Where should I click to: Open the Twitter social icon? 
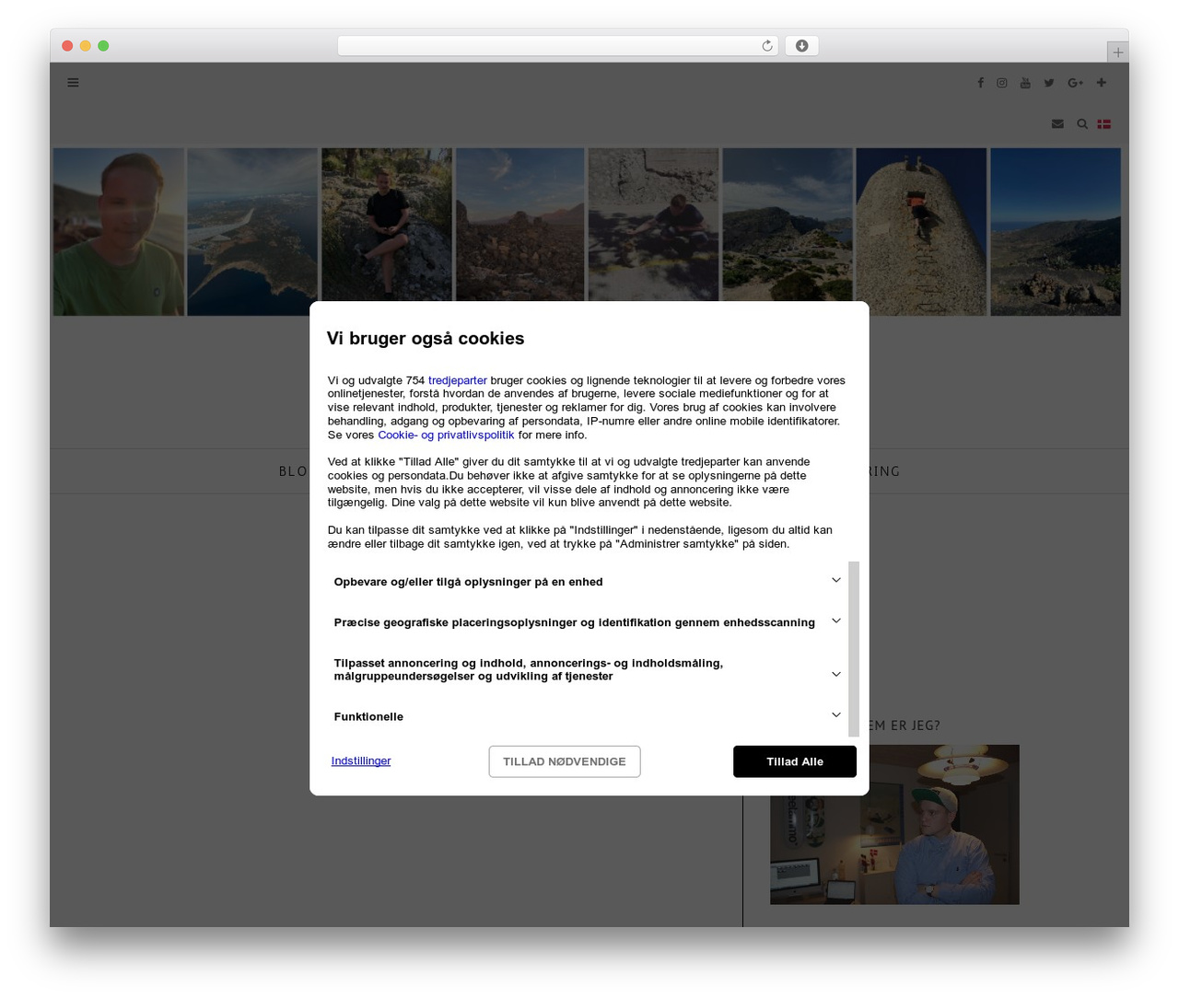[x=1049, y=83]
